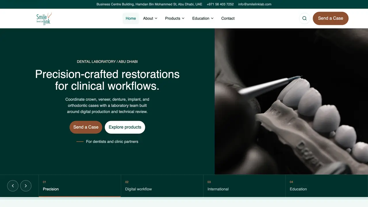Screen dimensions: 368x207
Task: Expand the Products dropdown menu
Action: [x=175, y=18]
